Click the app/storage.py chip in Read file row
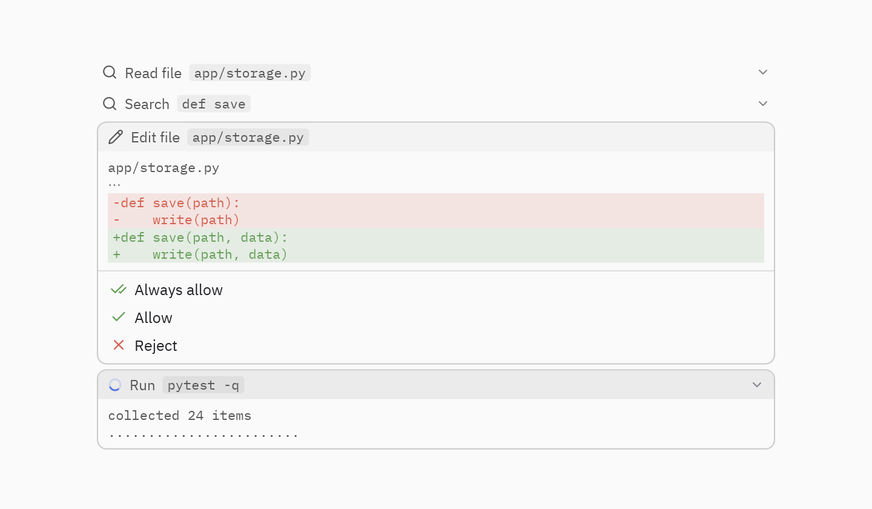Screen dimensions: 872x509 click(250, 73)
